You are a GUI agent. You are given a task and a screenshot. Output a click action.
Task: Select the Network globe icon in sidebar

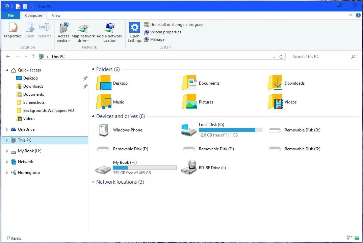[14, 162]
